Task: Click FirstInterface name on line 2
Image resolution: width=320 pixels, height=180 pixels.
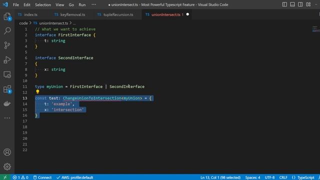Action: (74, 35)
